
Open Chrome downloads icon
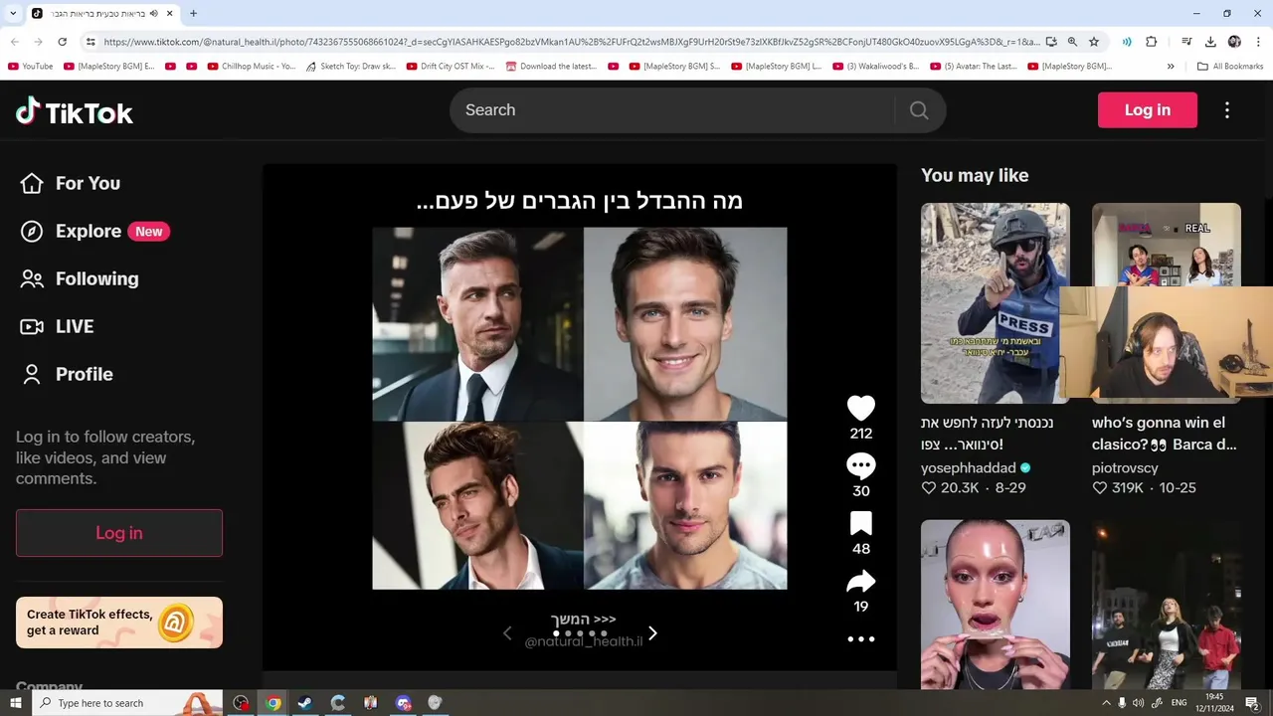point(1210,42)
